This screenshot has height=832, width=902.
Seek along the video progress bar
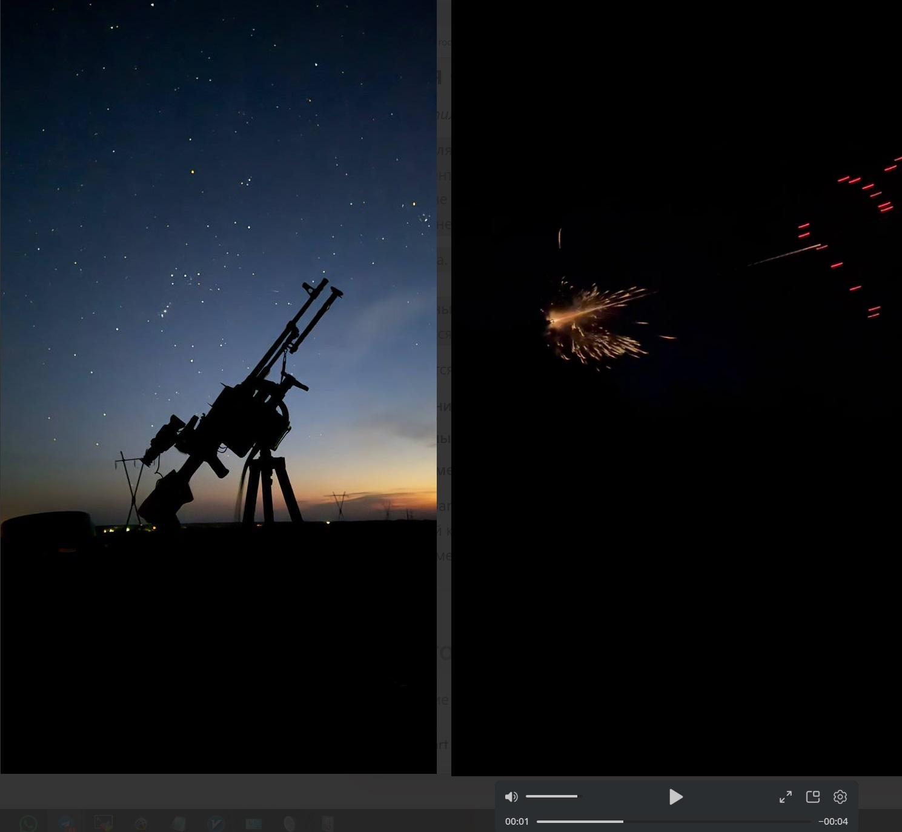[674, 822]
